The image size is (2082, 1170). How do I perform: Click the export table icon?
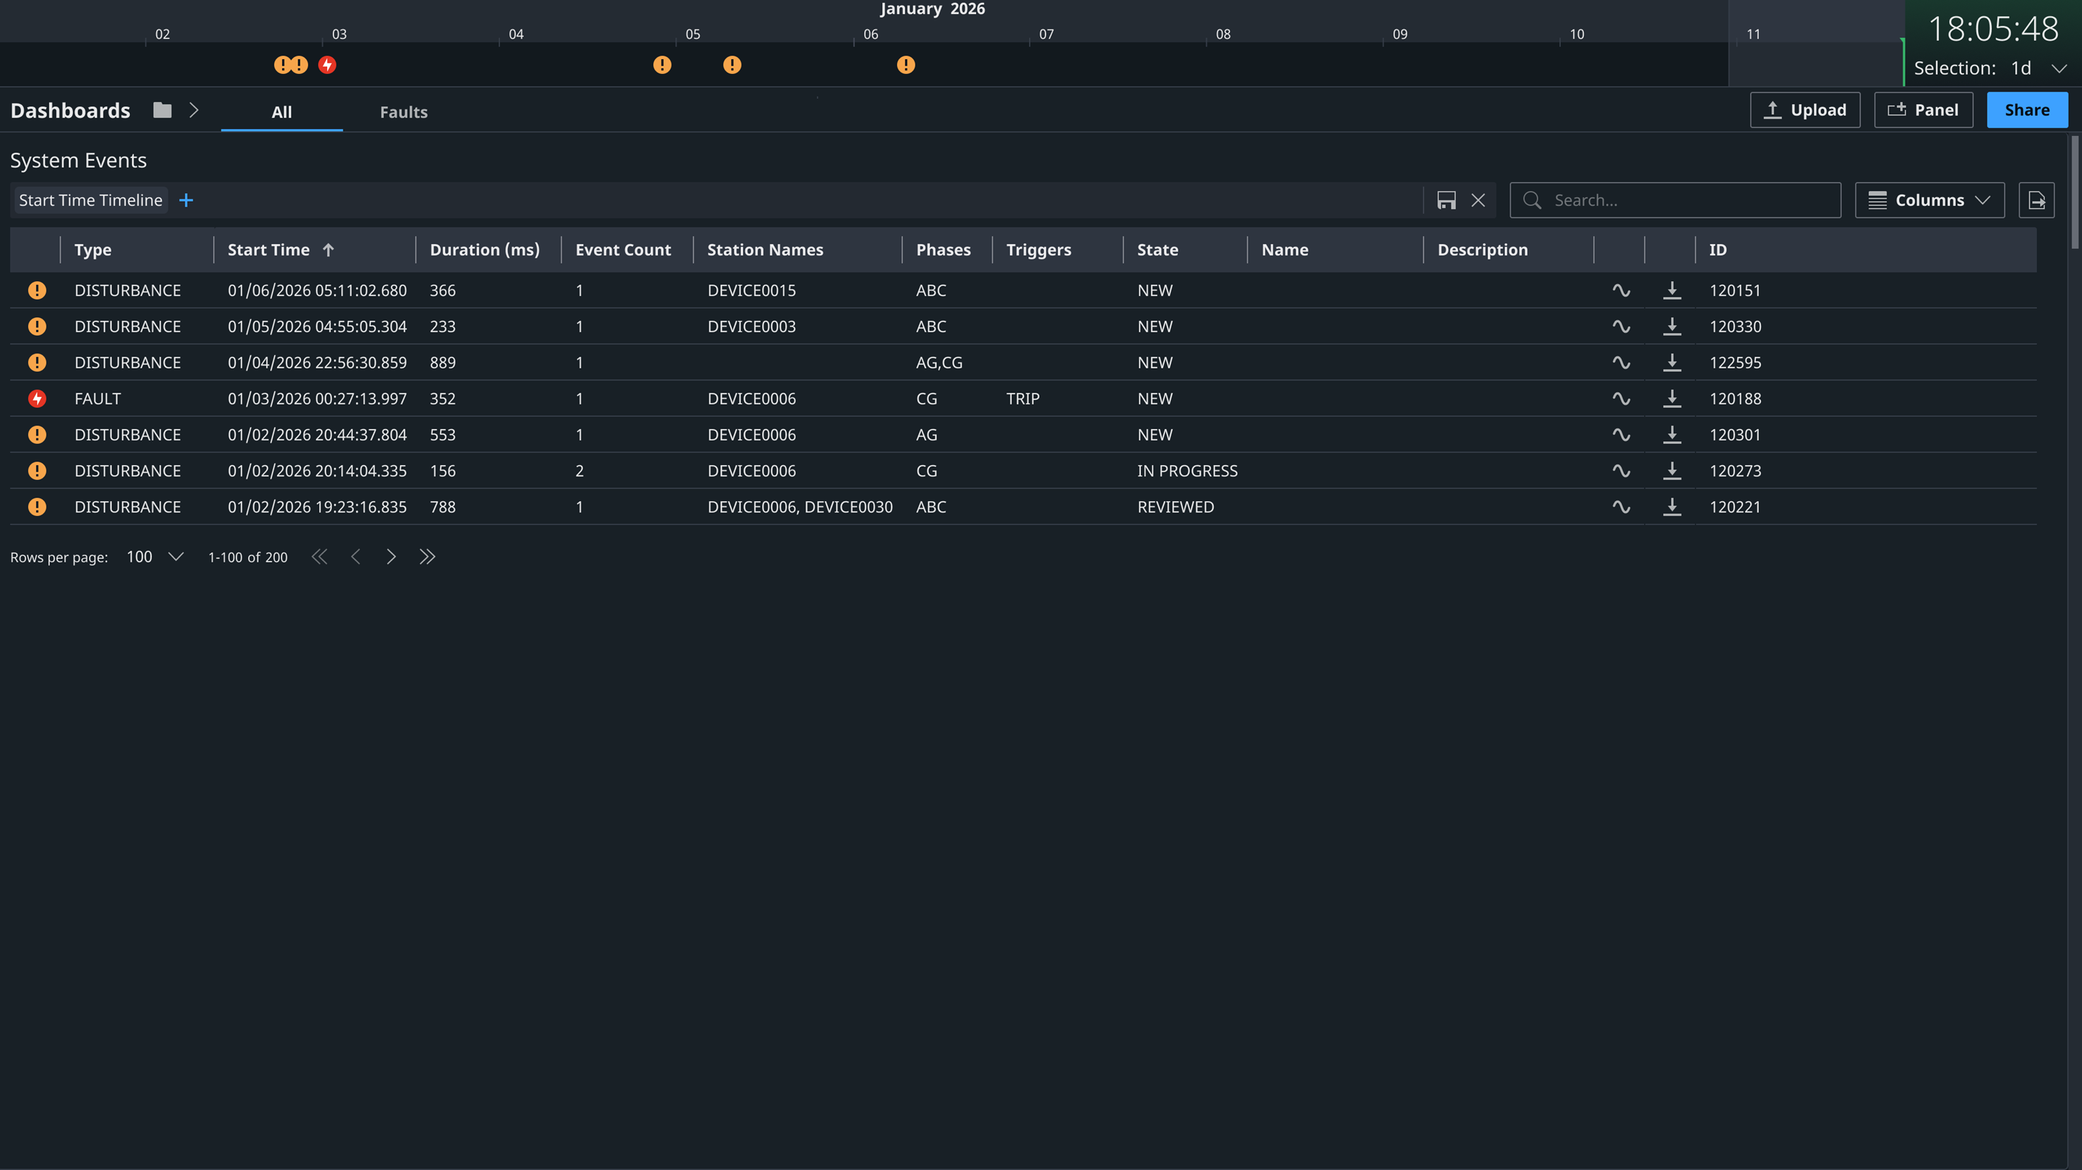tap(2036, 200)
